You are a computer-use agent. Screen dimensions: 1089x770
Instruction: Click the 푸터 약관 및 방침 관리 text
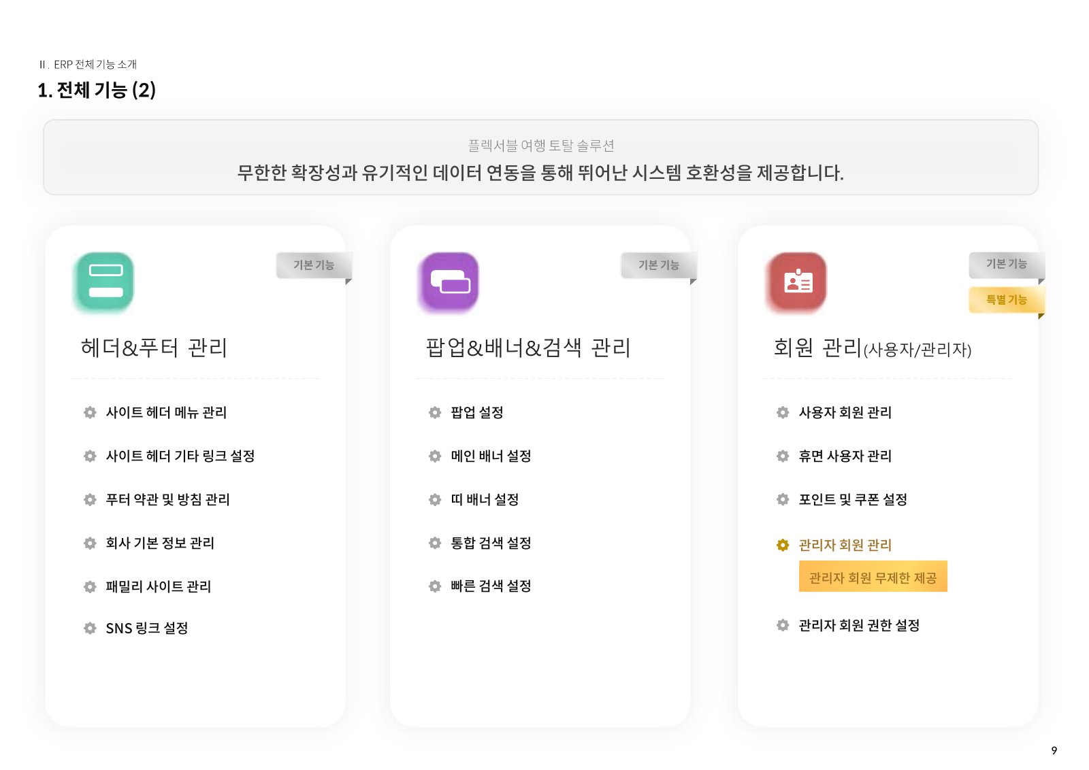[167, 499]
